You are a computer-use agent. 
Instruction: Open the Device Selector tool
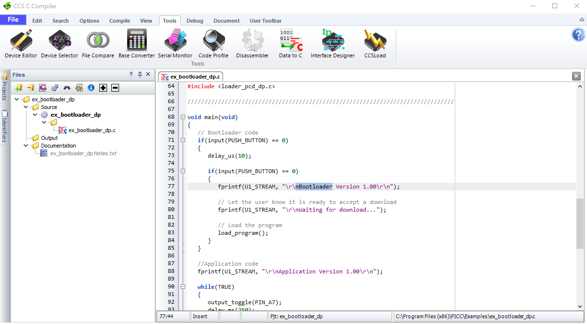pyautogui.click(x=60, y=44)
